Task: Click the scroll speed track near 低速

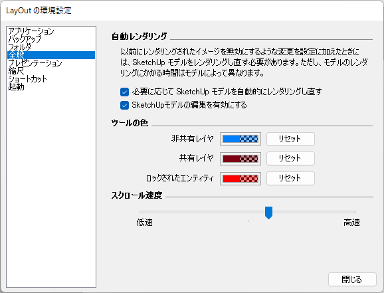Action: [x=147, y=212]
